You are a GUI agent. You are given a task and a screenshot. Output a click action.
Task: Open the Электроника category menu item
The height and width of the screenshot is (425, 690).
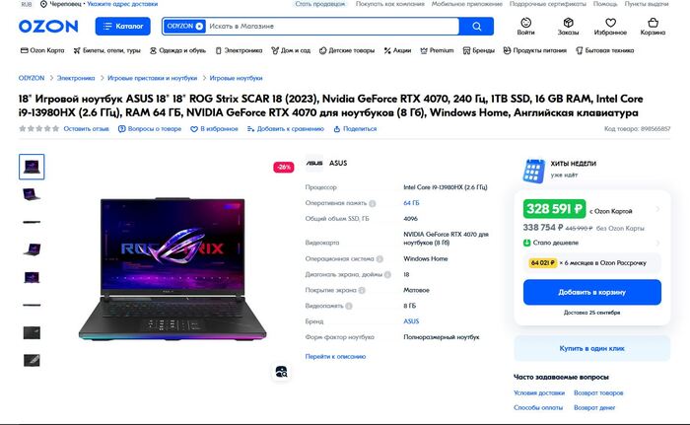point(239,50)
